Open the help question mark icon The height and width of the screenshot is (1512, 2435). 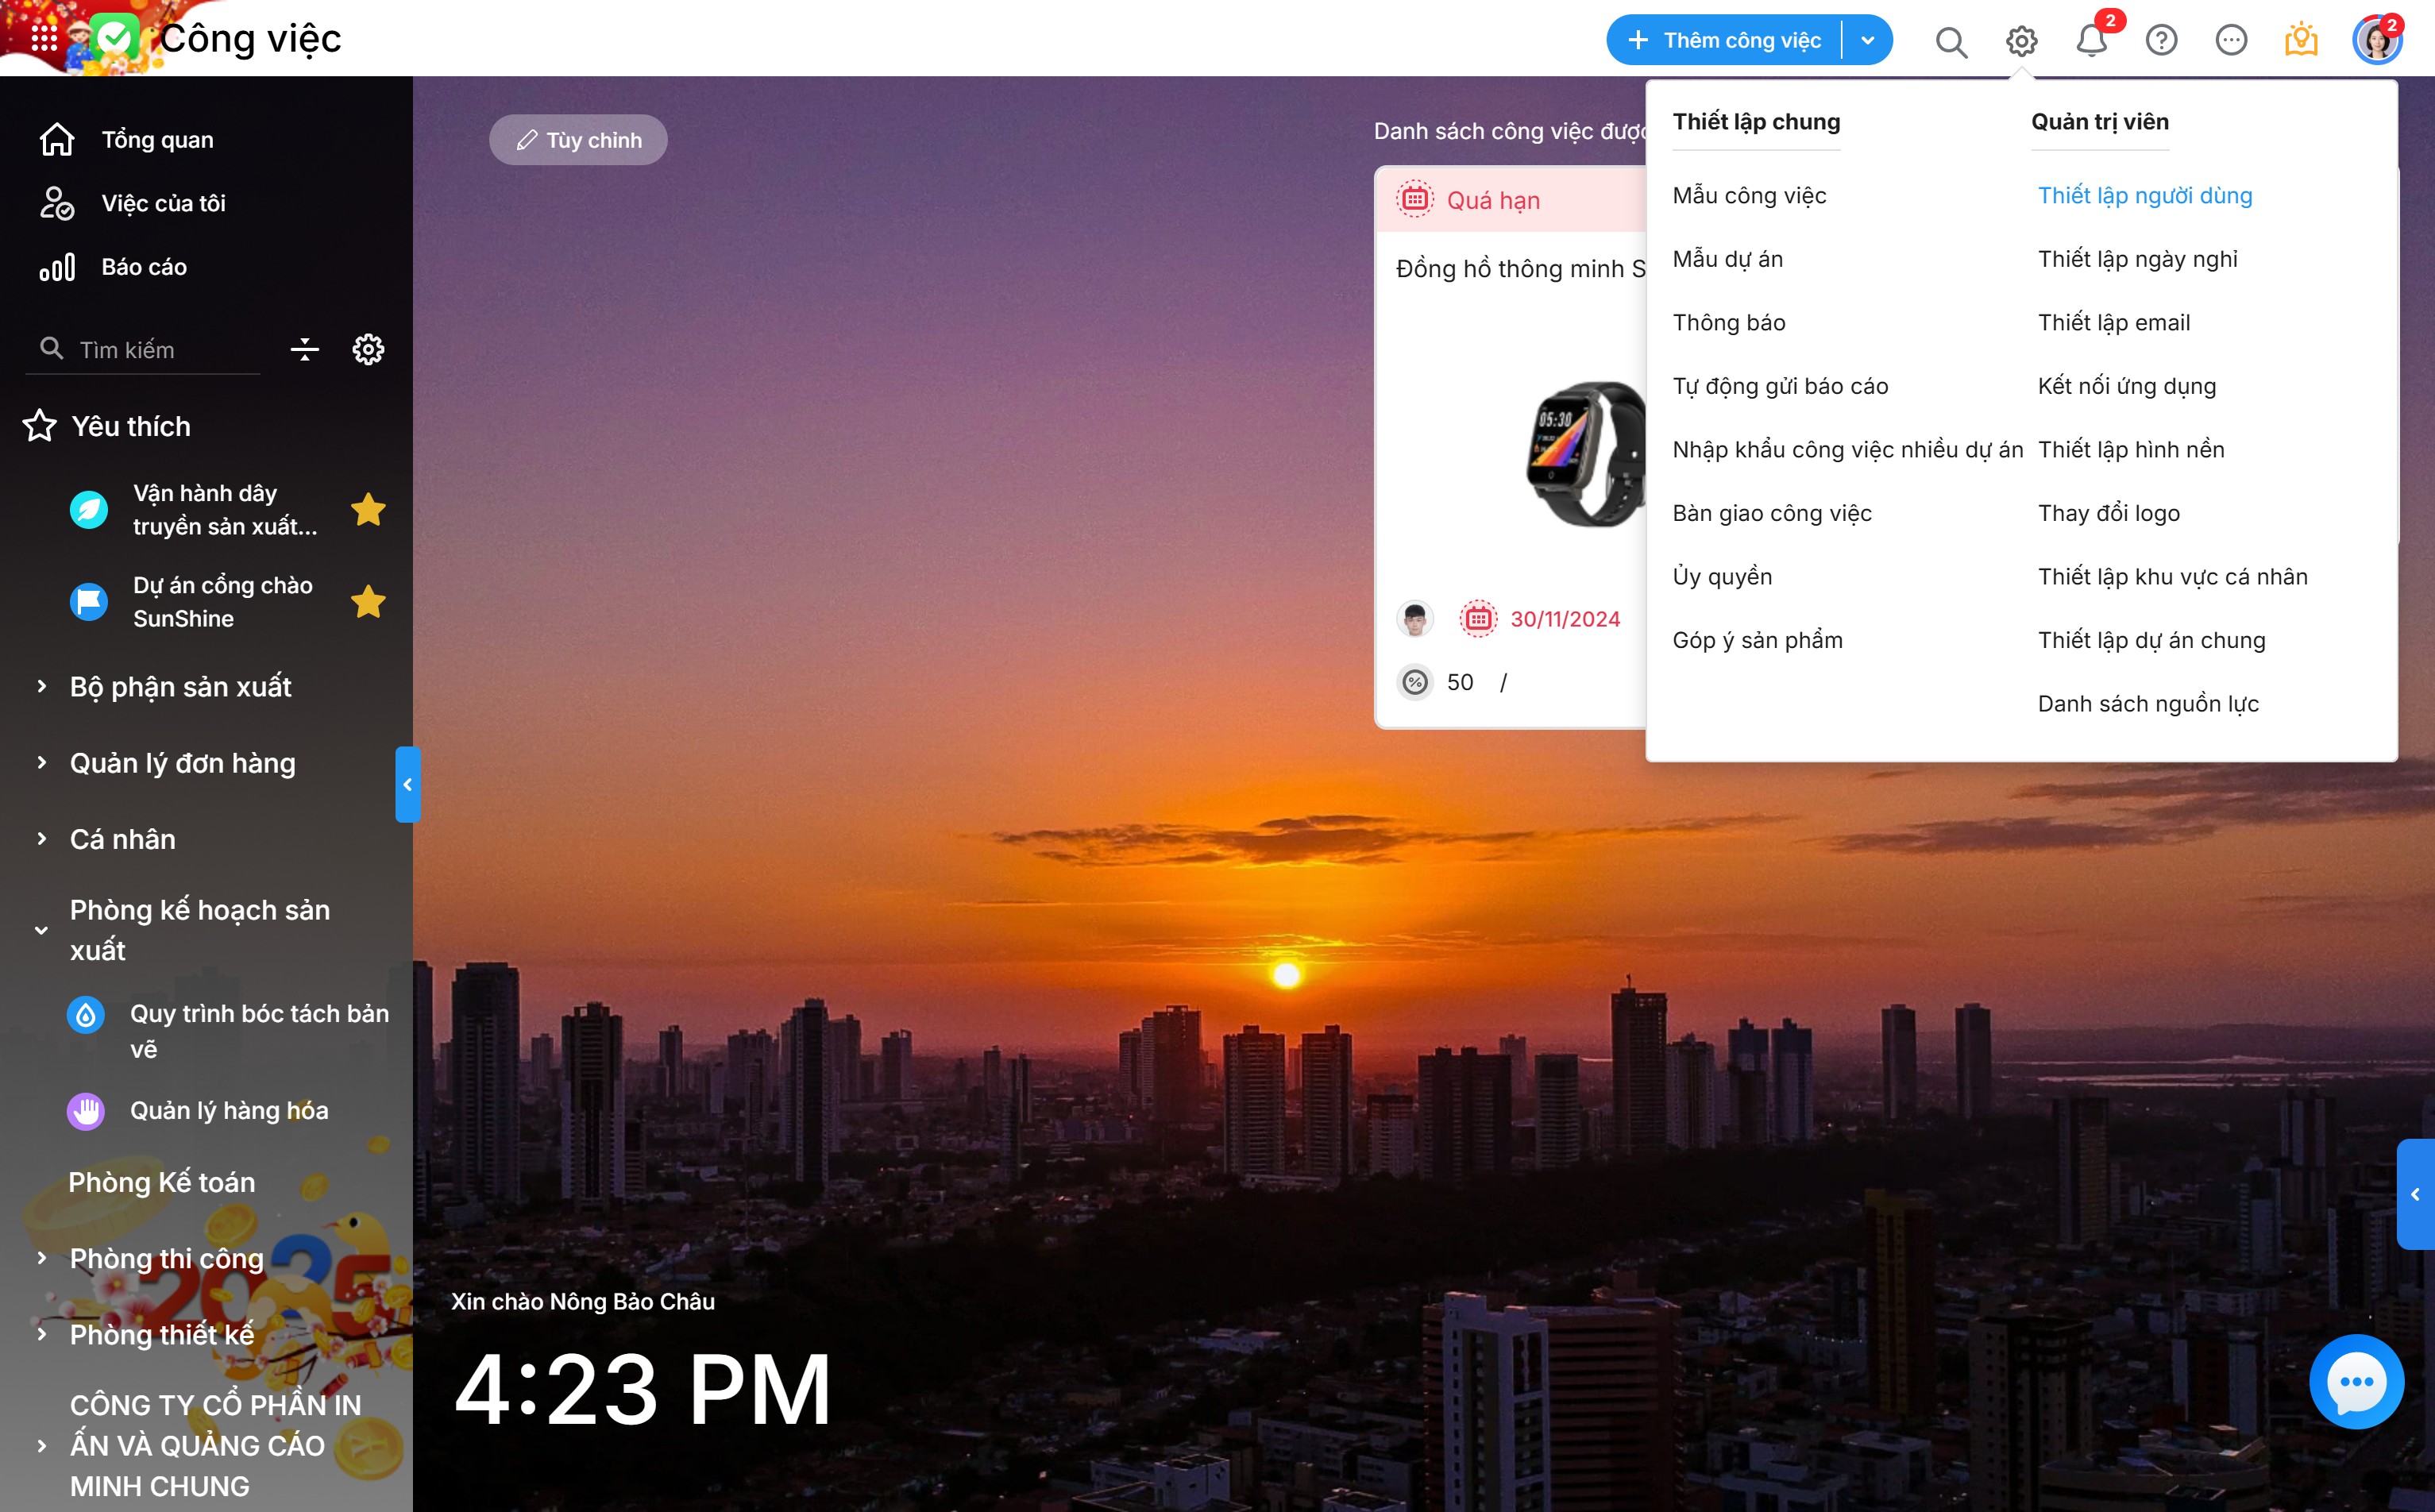tap(2161, 41)
